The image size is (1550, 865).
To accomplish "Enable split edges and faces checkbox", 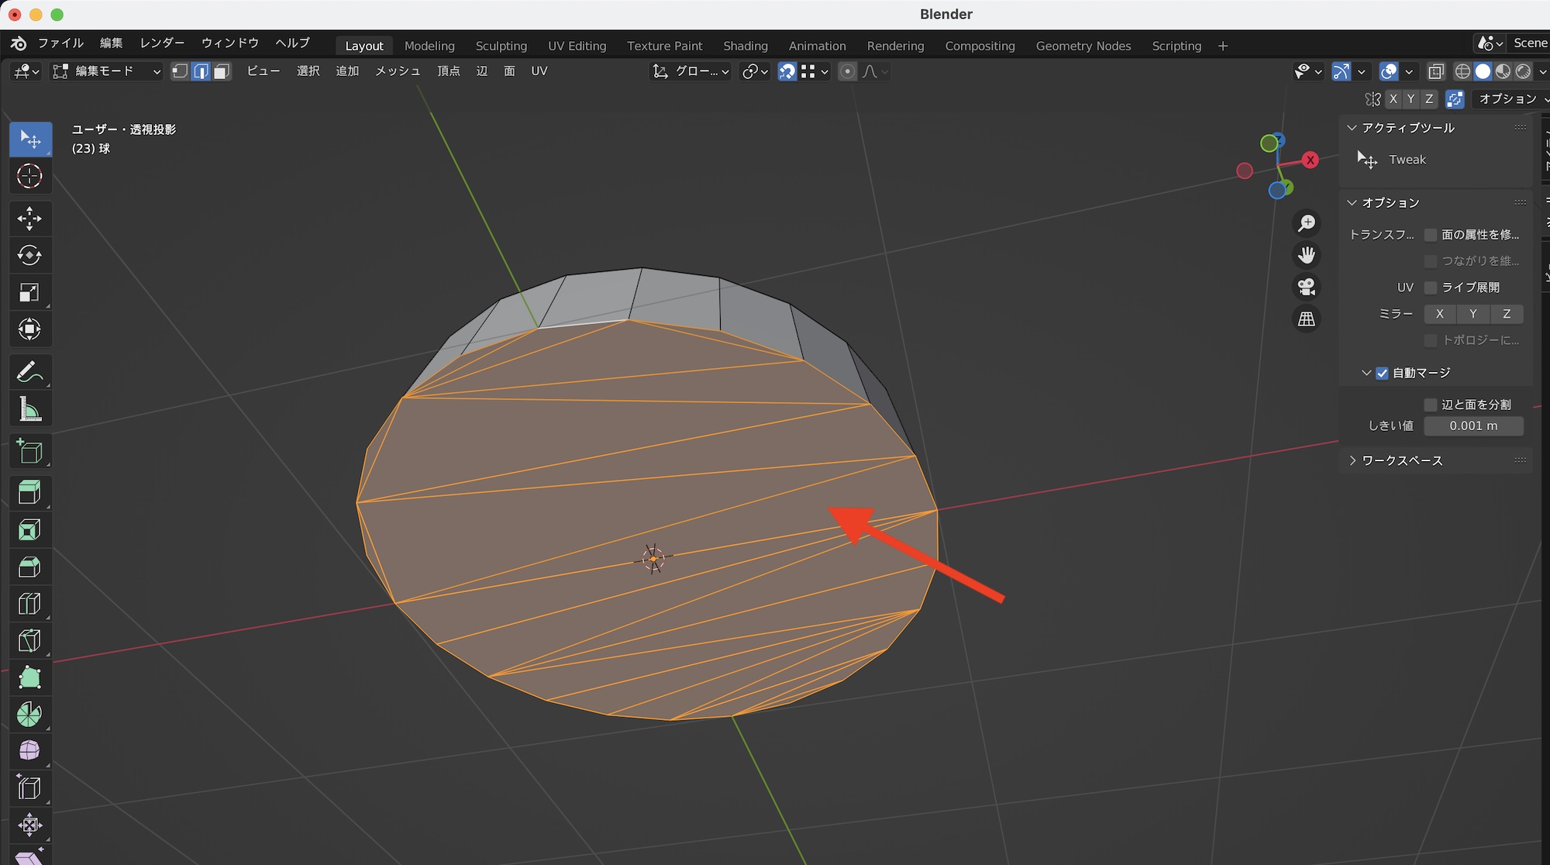I will (1431, 405).
